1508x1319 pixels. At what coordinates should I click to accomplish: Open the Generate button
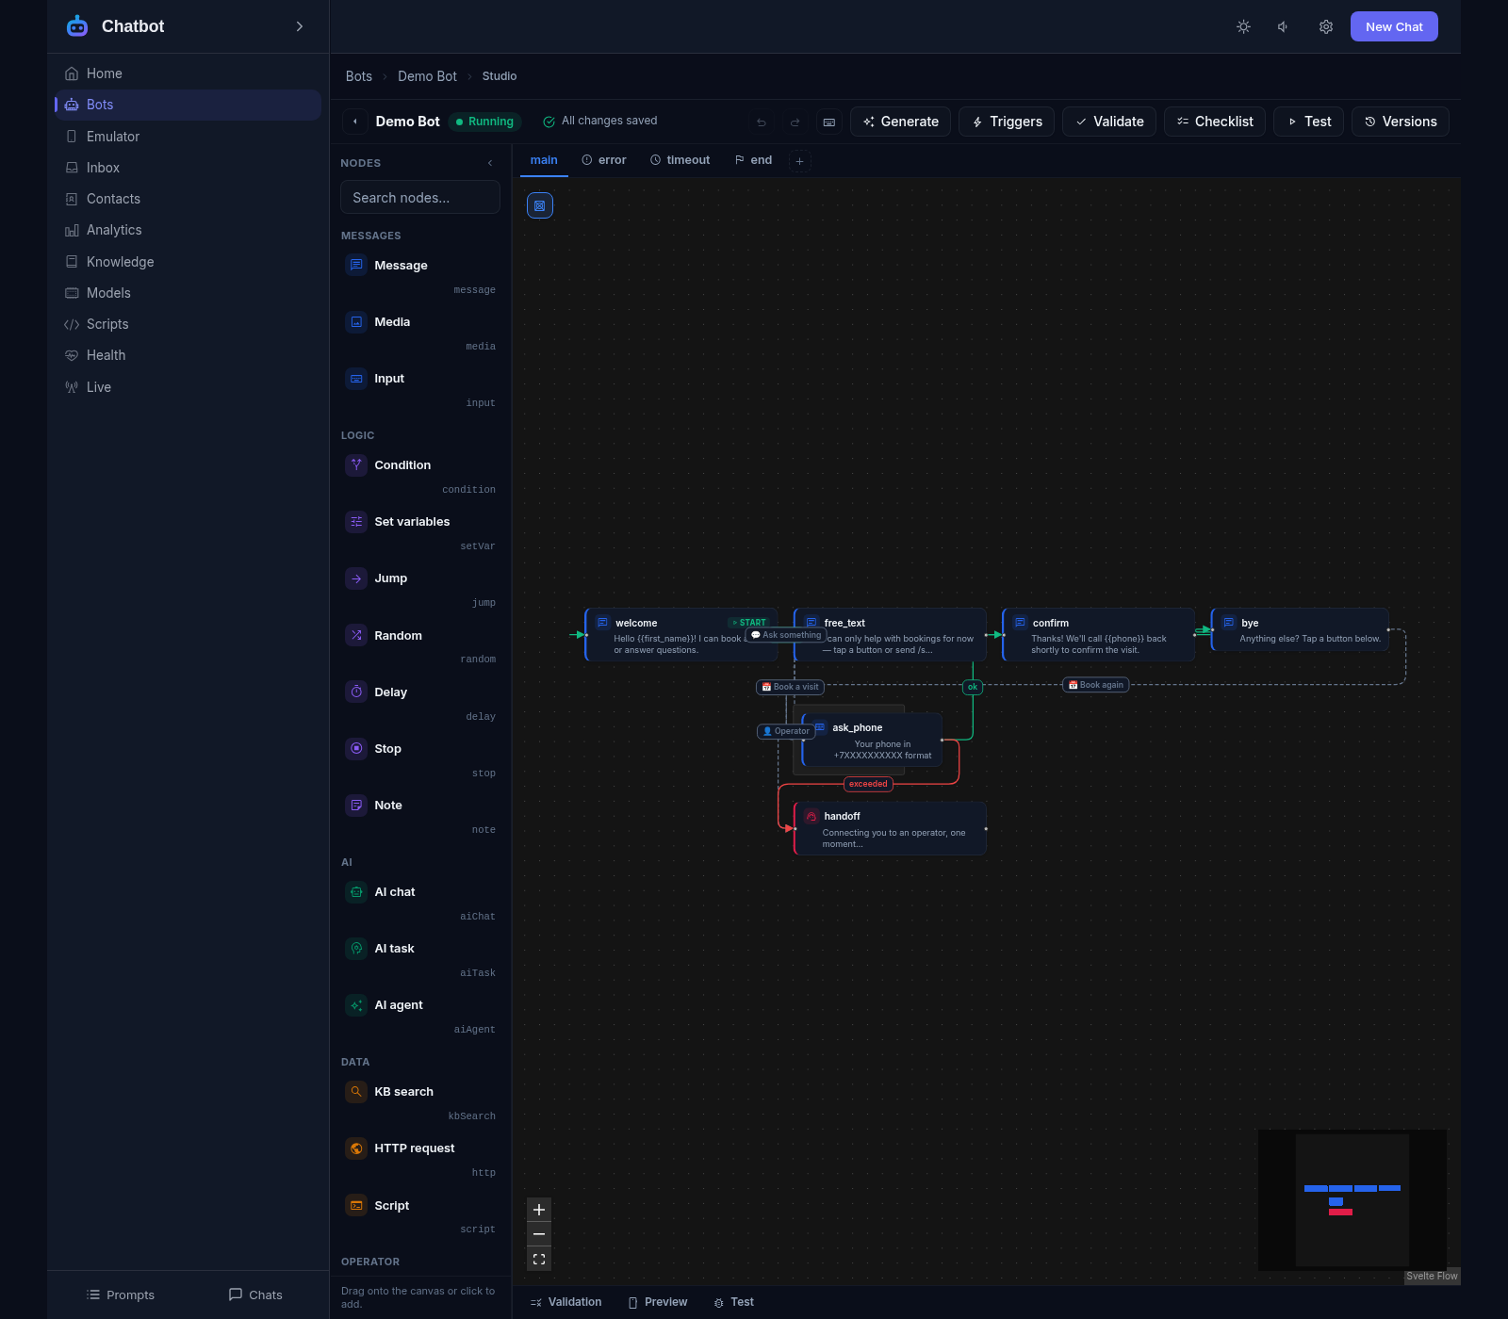[x=900, y=122]
